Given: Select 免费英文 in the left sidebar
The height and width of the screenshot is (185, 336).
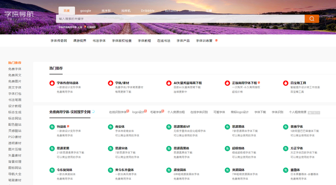Looking at the screenshot, I should pos(15,75).
